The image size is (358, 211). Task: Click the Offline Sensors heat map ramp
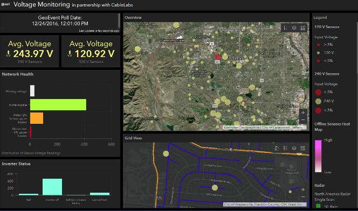click(x=318, y=156)
